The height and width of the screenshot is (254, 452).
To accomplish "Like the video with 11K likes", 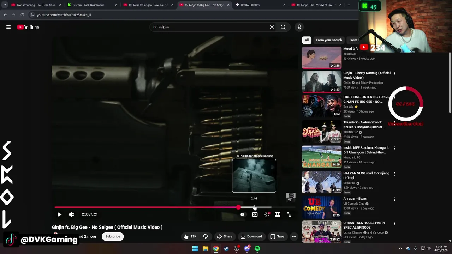I will pos(190,236).
